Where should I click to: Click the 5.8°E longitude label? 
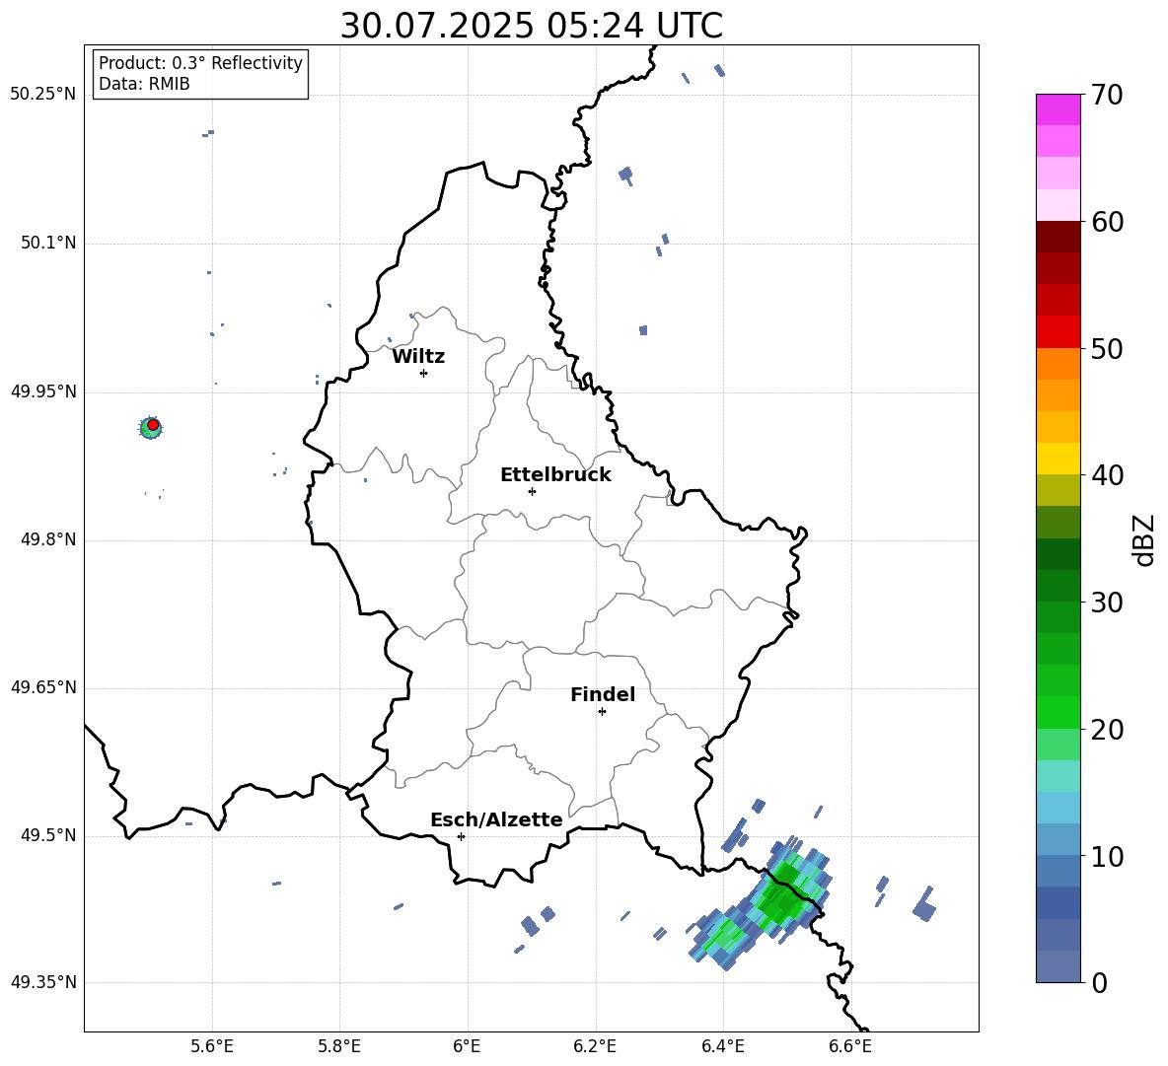(339, 1046)
